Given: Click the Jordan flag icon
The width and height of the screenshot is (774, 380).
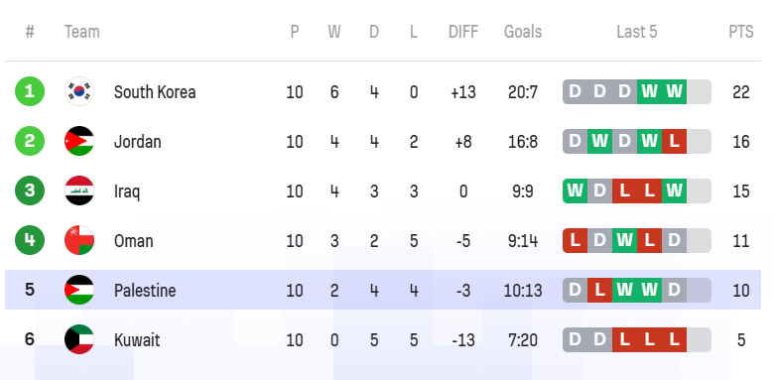Looking at the screenshot, I should point(79,141).
